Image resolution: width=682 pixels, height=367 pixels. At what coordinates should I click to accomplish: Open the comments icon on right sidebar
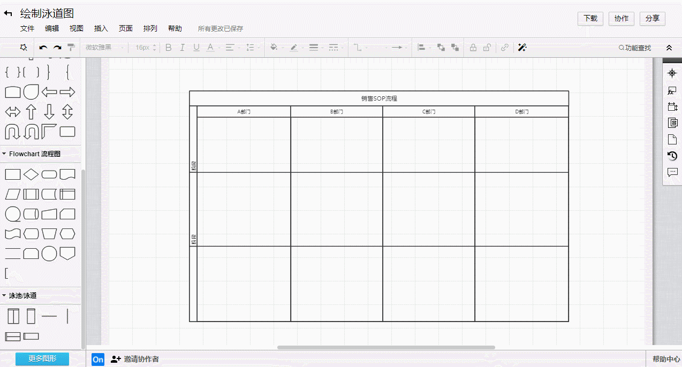(x=672, y=172)
